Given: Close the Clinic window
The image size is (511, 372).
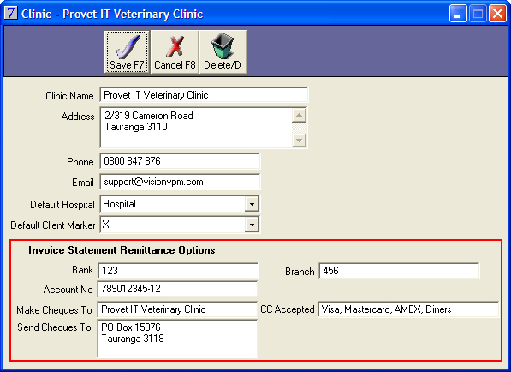Looking at the screenshot, I should point(497,14).
